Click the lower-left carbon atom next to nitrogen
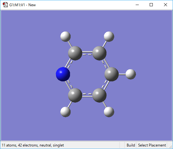This screenshot has height=149, width=173. [x=75, y=95]
